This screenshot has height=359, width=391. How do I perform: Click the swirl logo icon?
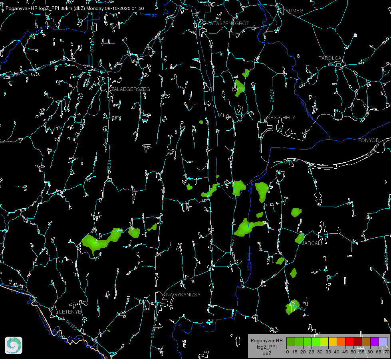14,345
